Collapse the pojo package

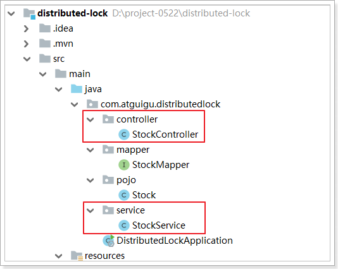[x=90, y=180]
